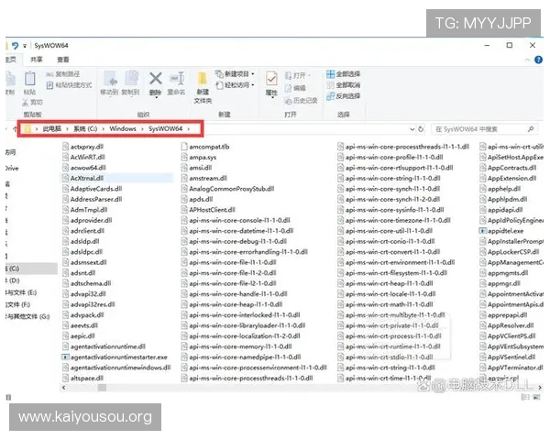Select AppLockerCSP.dll file
The height and width of the screenshot is (440, 550).
click(x=510, y=252)
